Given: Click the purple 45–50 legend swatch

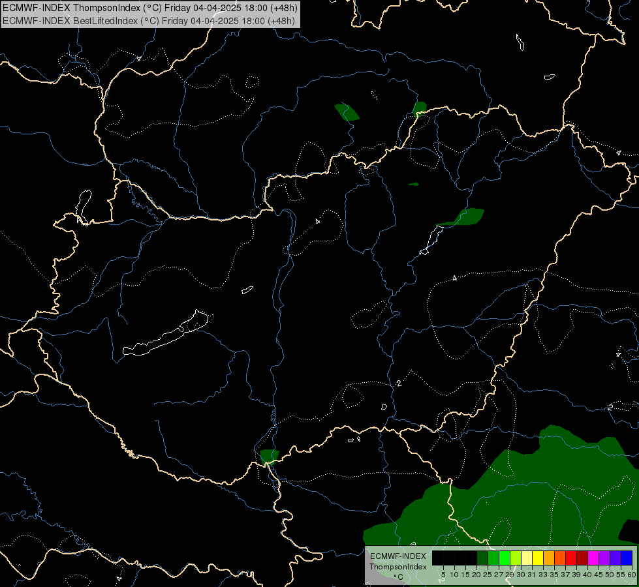Looking at the screenshot, I should [x=604, y=558].
